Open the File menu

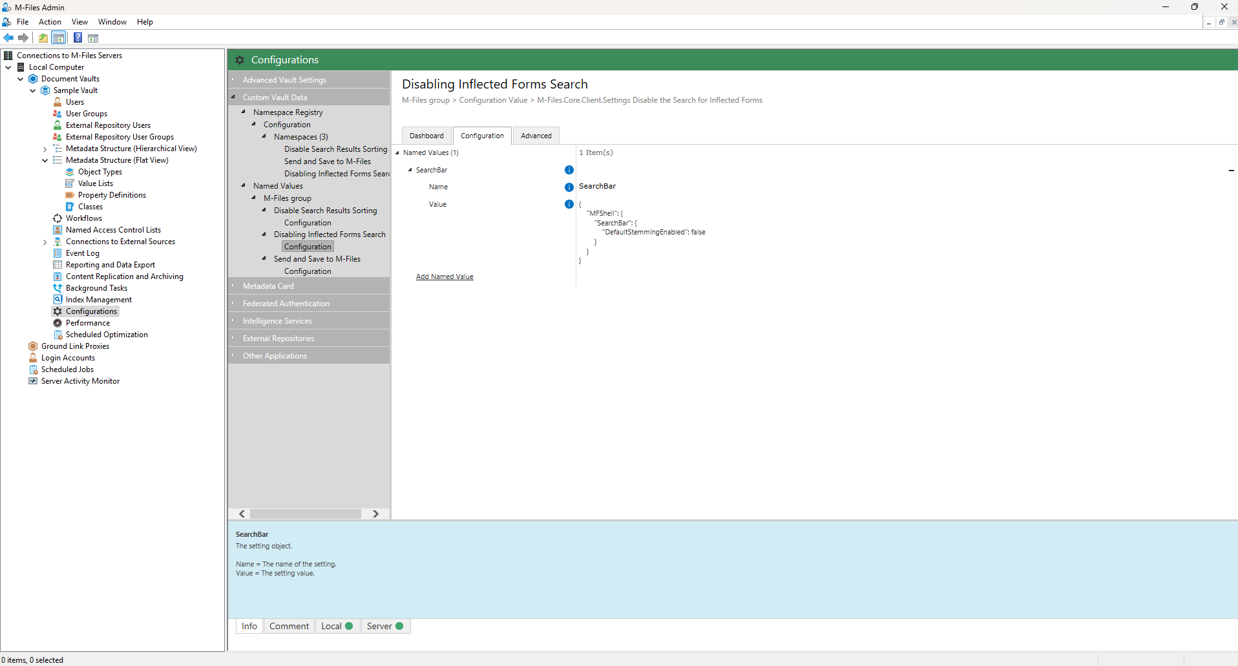tap(23, 22)
